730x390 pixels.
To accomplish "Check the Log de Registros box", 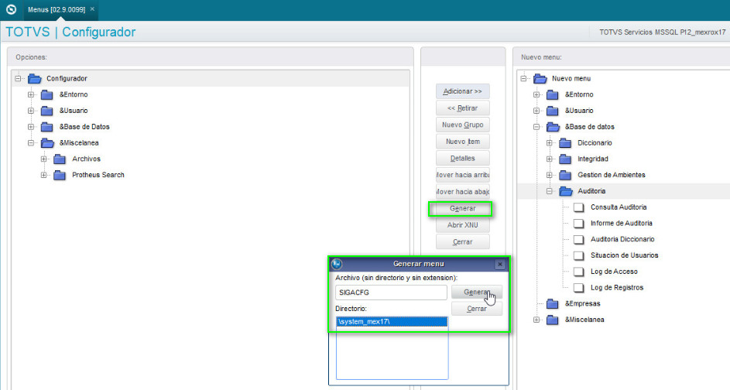I will (x=579, y=288).
